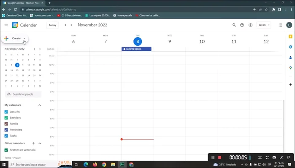Click the calendar grid vertical scrollbar
Viewport: 295px width, 168px height.
(284, 126)
